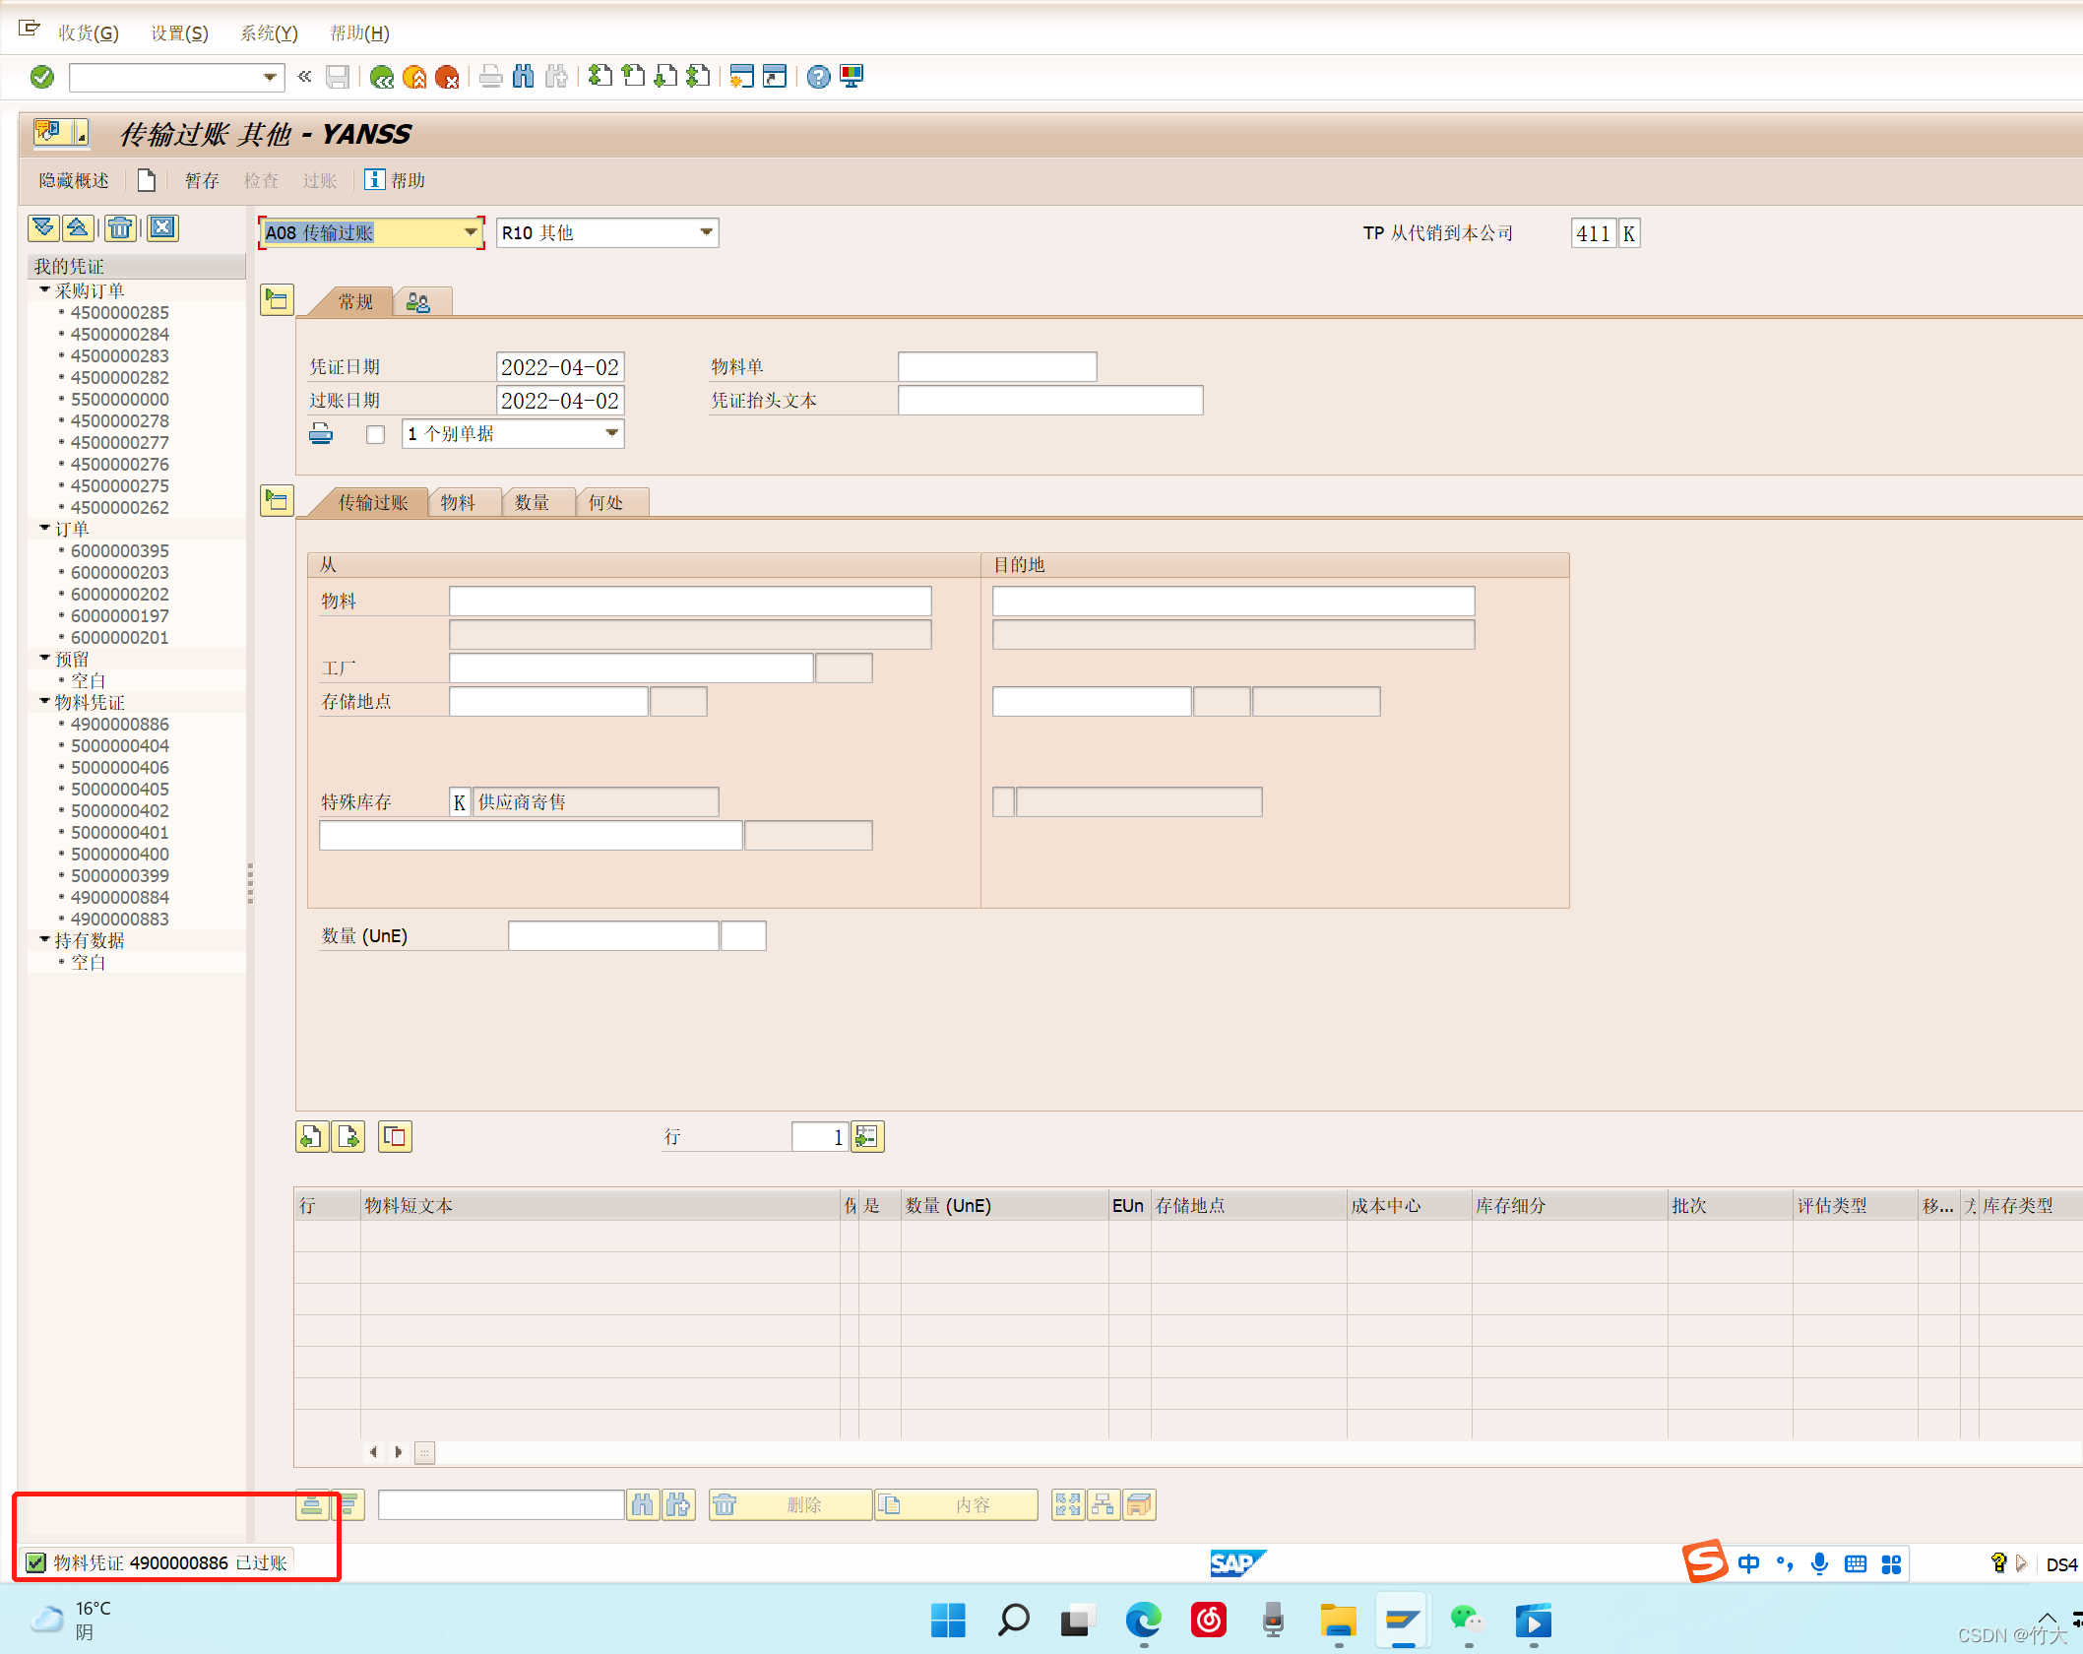Click the Find binoculars icon in toolbar
The height and width of the screenshot is (1654, 2083).
(x=524, y=77)
